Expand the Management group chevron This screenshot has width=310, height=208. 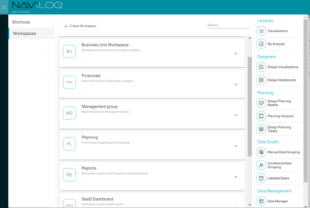(x=236, y=115)
